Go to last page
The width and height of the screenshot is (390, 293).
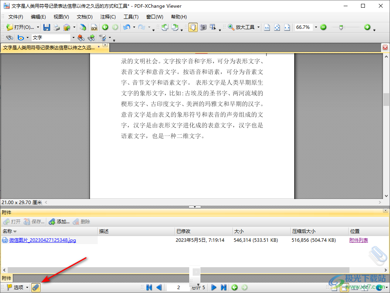pyautogui.click(x=224, y=287)
